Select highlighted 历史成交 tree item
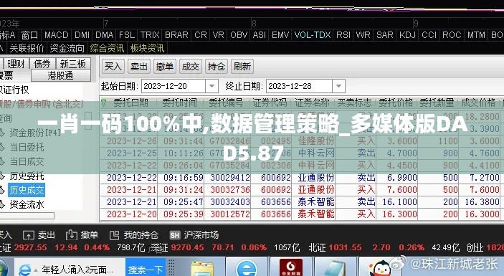Screen dimensions: 504x276 tap(27, 191)
